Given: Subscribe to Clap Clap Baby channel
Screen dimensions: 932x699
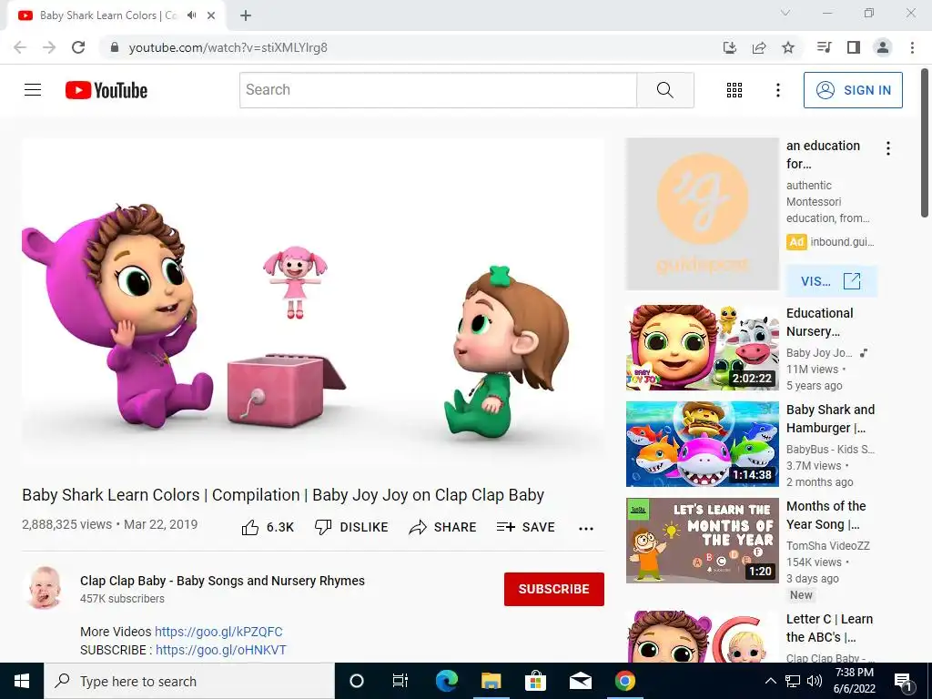Looking at the screenshot, I should 554,589.
